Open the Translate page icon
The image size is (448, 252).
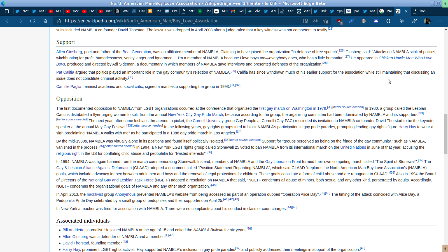316,21
